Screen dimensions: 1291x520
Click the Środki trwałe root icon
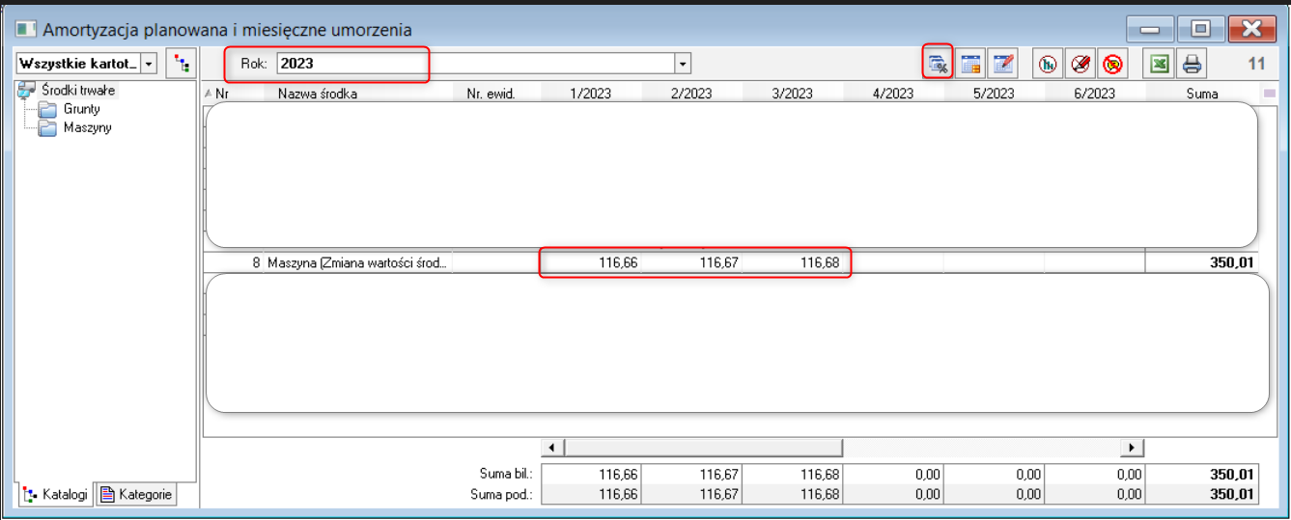pyautogui.click(x=28, y=91)
